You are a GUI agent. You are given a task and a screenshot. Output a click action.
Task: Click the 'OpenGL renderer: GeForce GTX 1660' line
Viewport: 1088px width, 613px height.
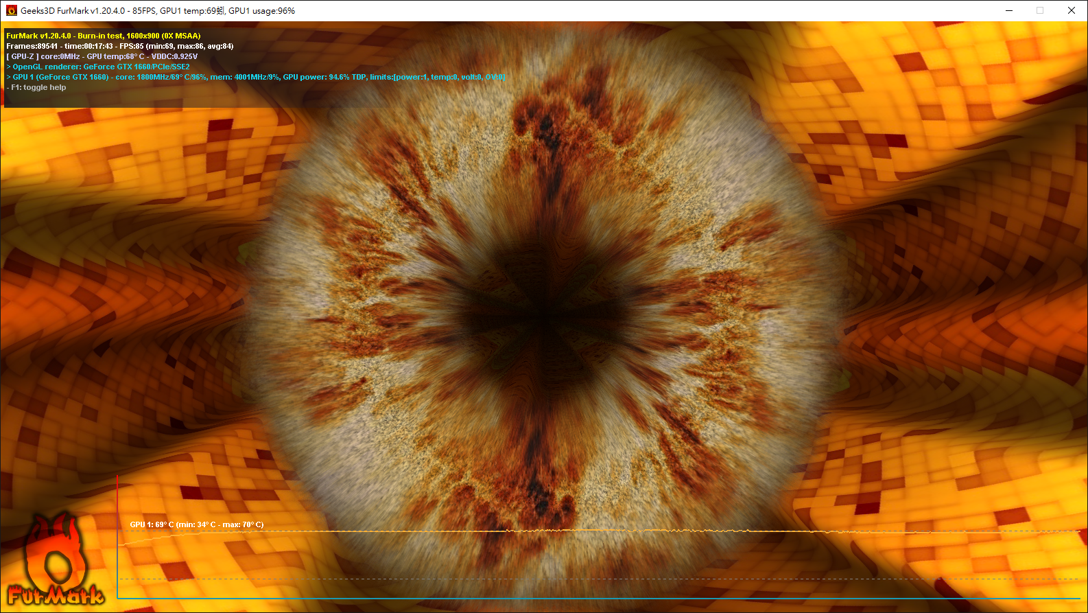click(x=98, y=67)
